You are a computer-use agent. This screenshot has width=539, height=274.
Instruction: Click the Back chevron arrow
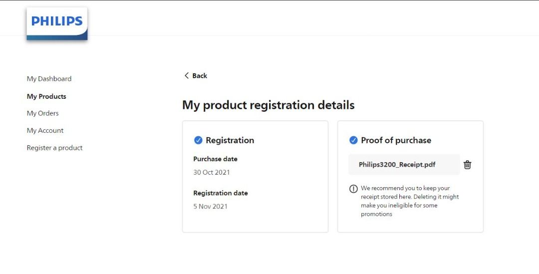pos(187,76)
